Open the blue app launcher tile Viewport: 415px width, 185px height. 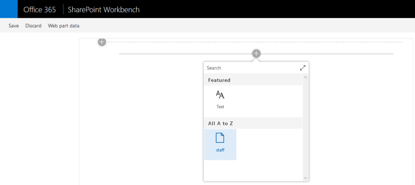[9, 9]
